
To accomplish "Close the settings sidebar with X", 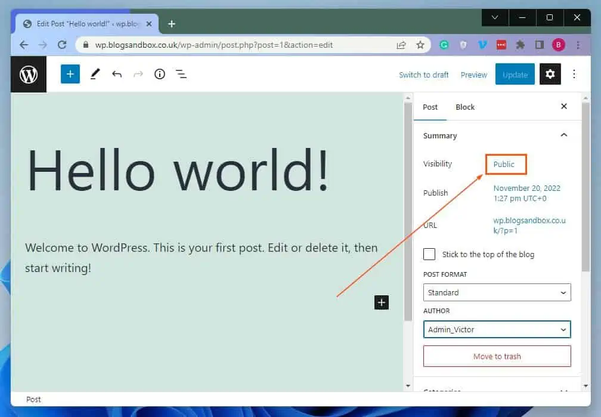I will pyautogui.click(x=564, y=106).
